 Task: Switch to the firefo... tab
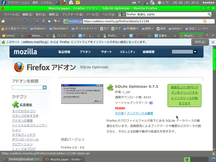pyautogui.click(x=114, y=36)
